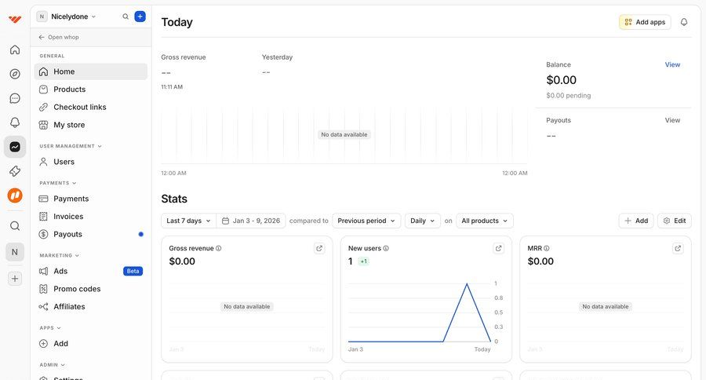The width and height of the screenshot is (706, 380).
Task: Open Promo codes page
Action: pyautogui.click(x=90, y=289)
